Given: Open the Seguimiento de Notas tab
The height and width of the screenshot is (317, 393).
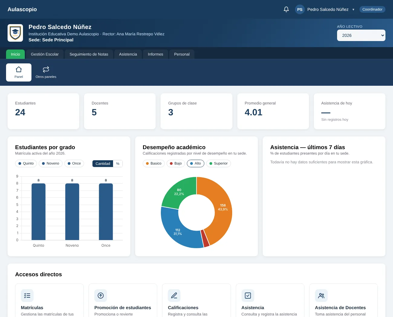Looking at the screenshot, I should (x=89, y=54).
